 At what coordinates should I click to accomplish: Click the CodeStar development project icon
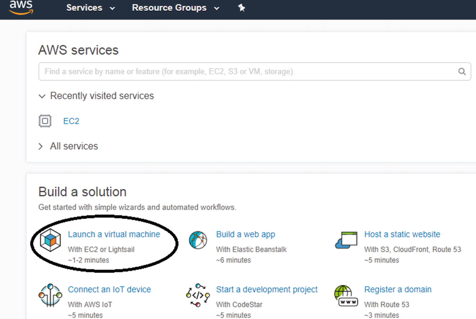pyautogui.click(x=198, y=295)
